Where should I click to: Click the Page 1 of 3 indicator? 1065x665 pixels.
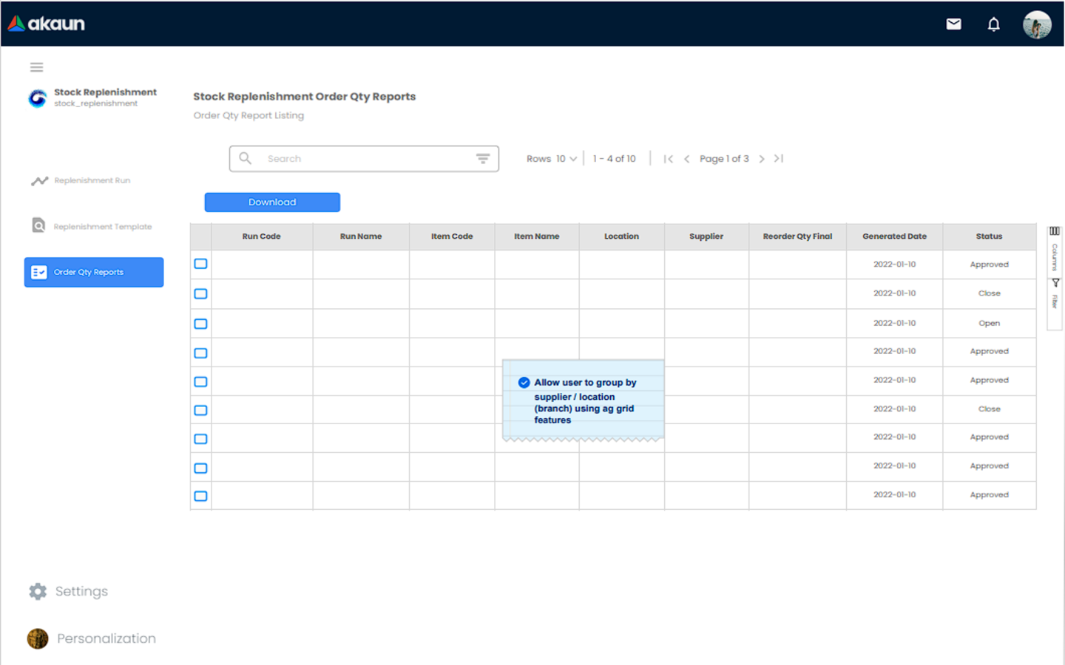[724, 159]
